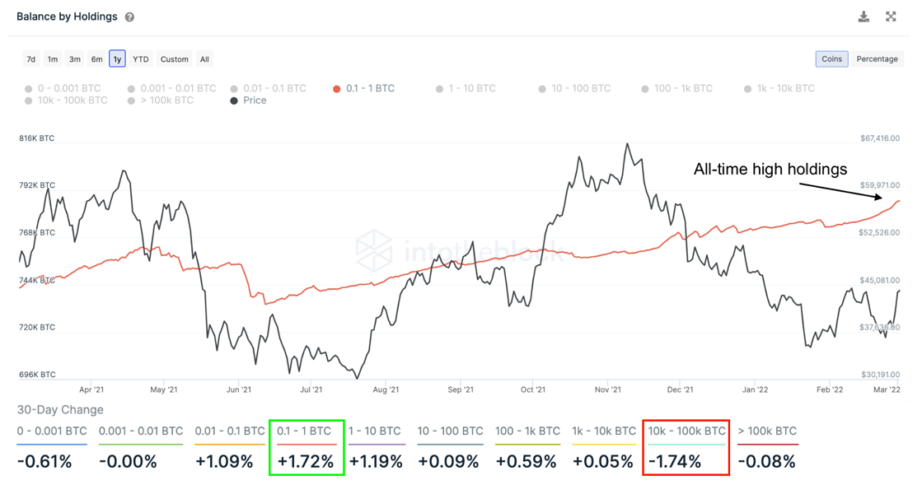Screen dimensions: 922x485
Task: Click the -1.74% 30-day change value
Action: pyautogui.click(x=675, y=461)
